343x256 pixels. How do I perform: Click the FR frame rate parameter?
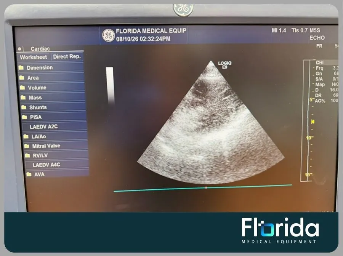click(x=327, y=46)
